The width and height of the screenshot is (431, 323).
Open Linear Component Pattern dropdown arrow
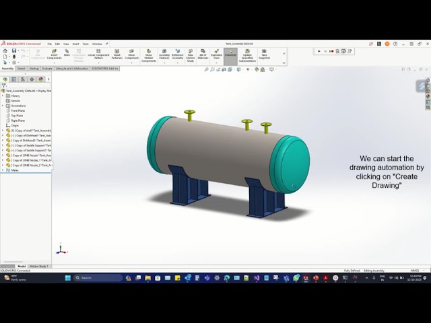coord(98,63)
